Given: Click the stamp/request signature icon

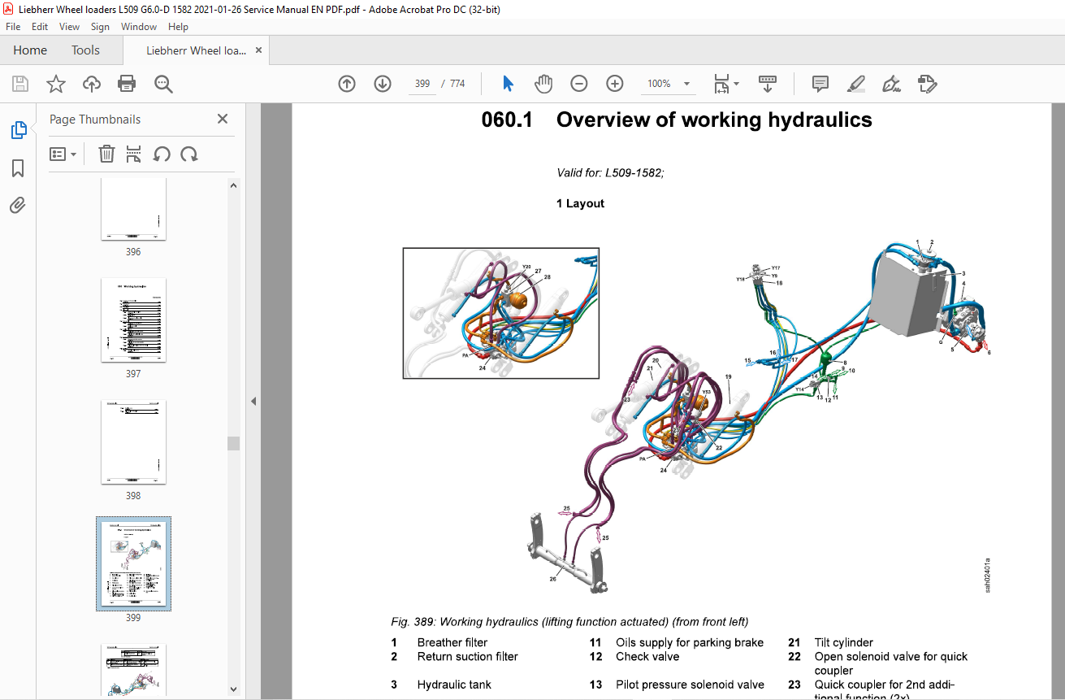Looking at the screenshot, I should (928, 84).
